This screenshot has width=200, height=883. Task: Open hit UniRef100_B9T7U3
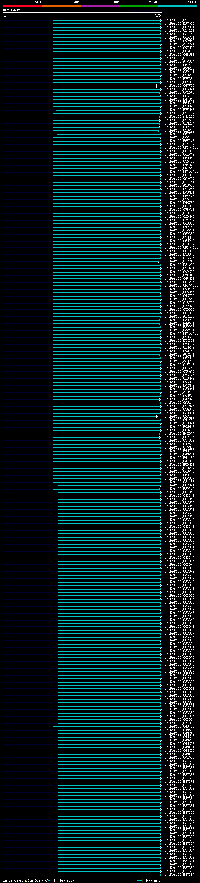pyautogui.click(x=179, y=20)
